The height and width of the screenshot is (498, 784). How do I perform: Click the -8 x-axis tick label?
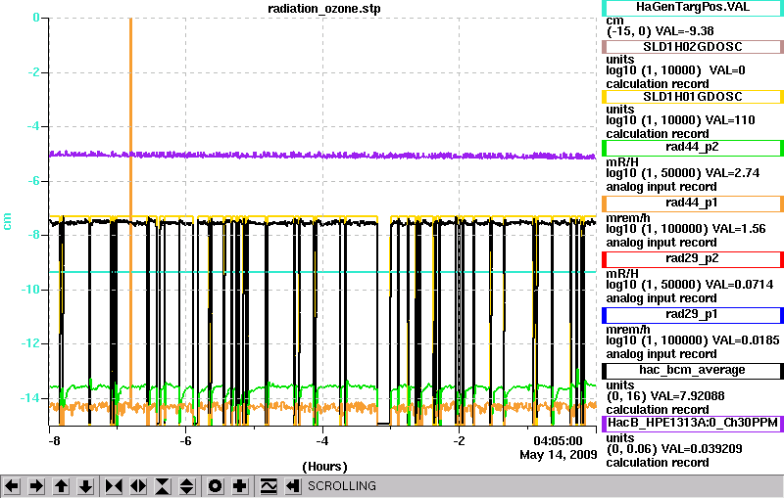coord(54,441)
